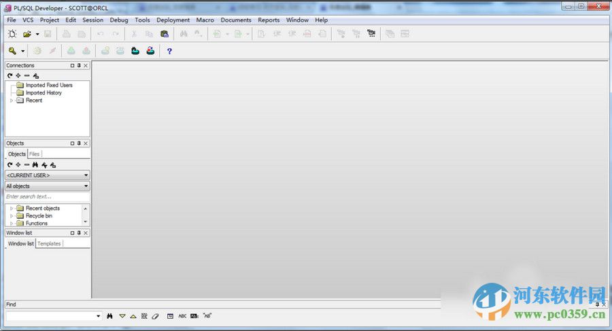Screen dimensions: 612x331
Task: Float the Connections panel with the square icon
Action: click(x=72, y=65)
